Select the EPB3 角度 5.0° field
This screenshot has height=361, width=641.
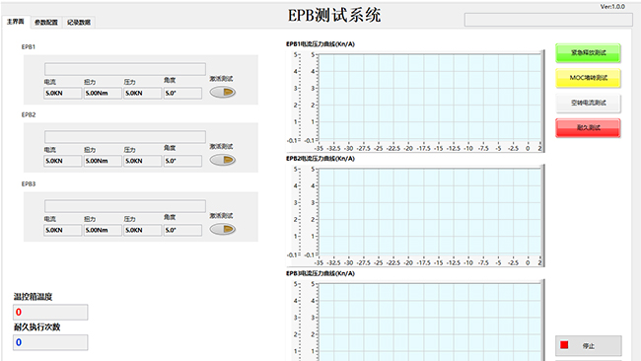click(x=182, y=230)
